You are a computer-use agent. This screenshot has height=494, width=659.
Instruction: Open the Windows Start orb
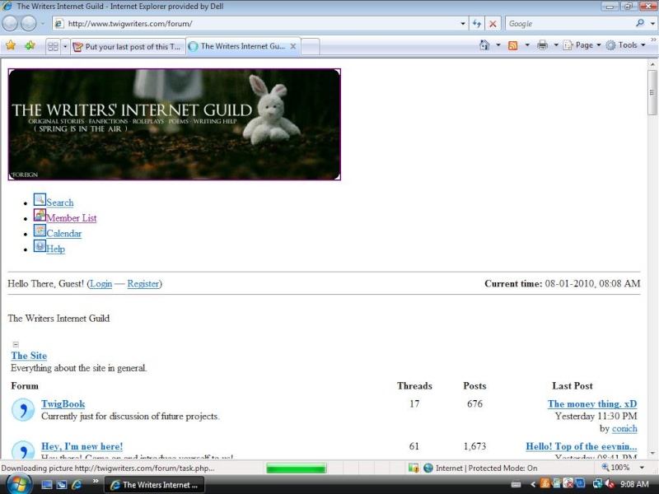[x=18, y=484]
